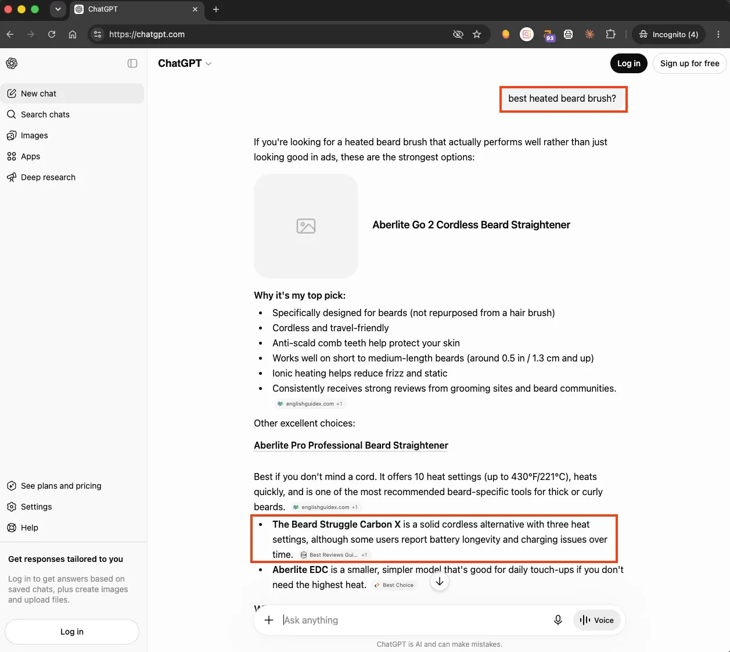Bookmark this page with the star icon
Image resolution: width=730 pixels, height=652 pixels.
pos(477,34)
